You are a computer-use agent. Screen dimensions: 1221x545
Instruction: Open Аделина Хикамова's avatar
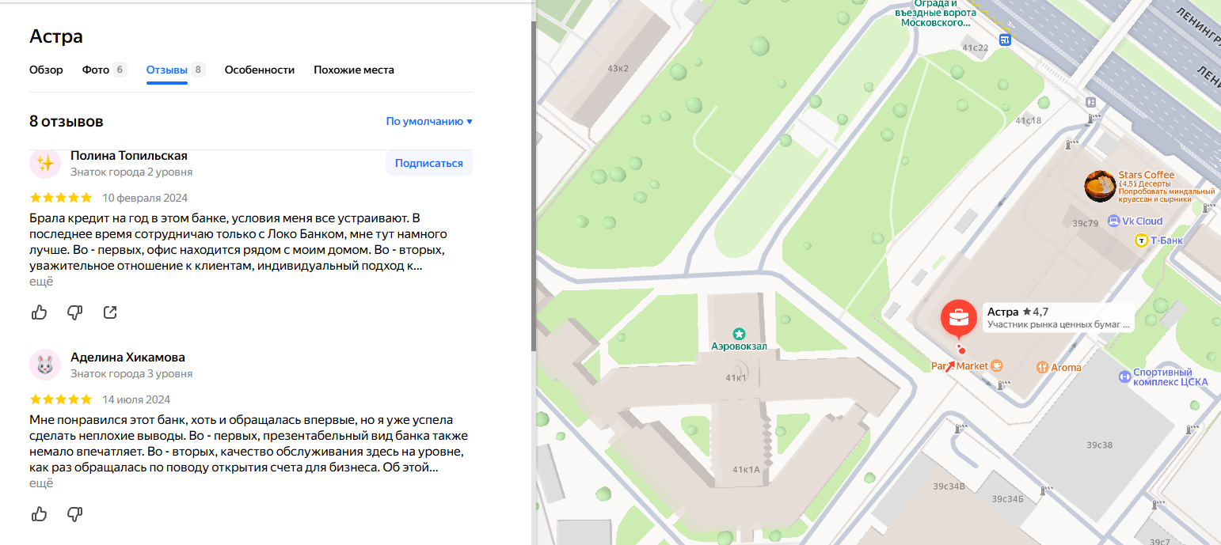point(45,365)
